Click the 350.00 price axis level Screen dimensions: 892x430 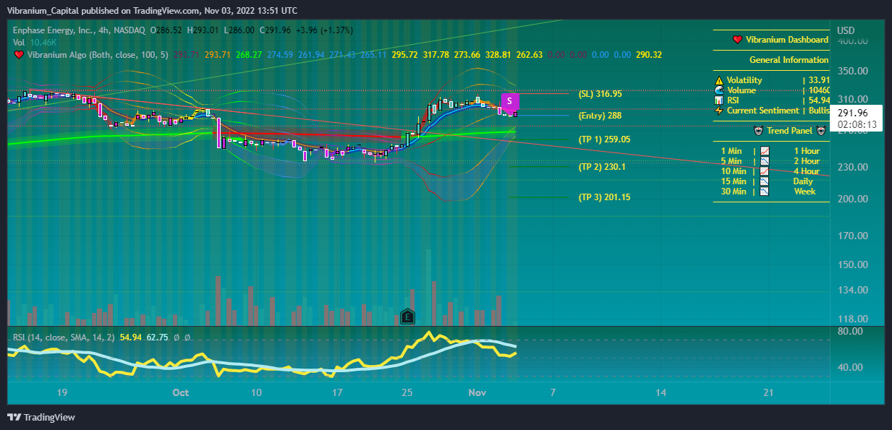(x=851, y=72)
